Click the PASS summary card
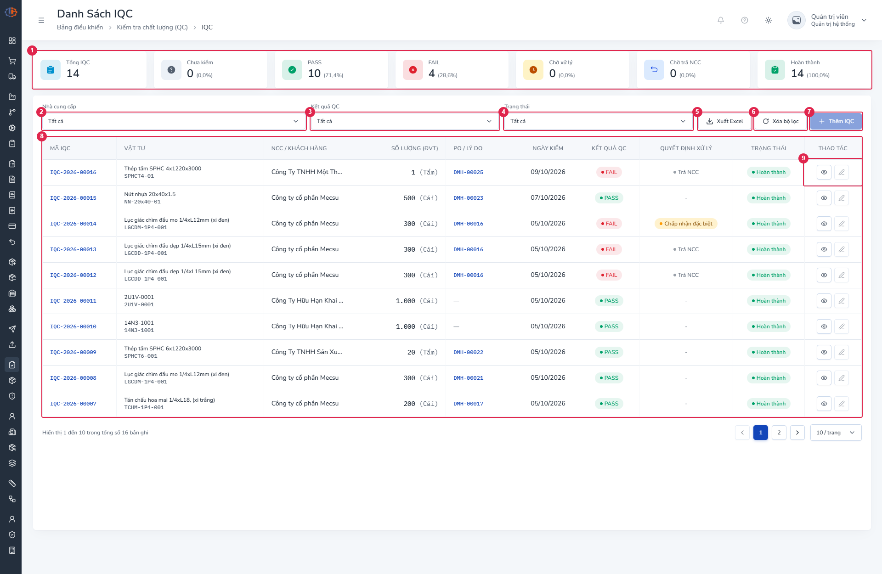This screenshot has width=882, height=574. [x=331, y=70]
